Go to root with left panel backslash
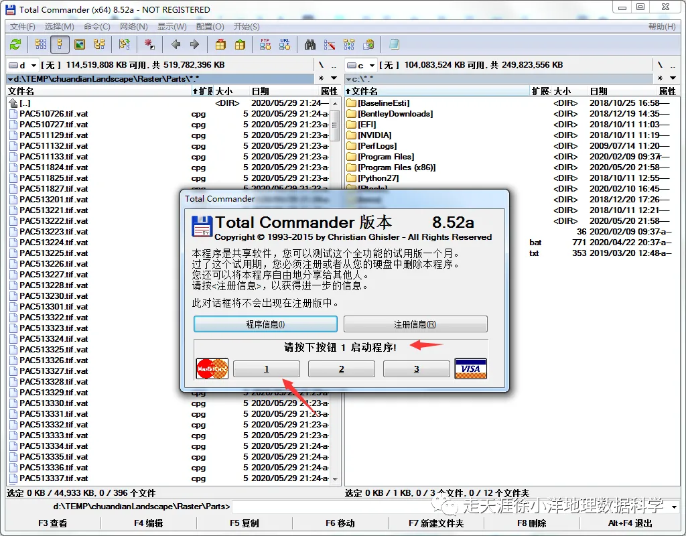This screenshot has width=686, height=536. click(321, 65)
